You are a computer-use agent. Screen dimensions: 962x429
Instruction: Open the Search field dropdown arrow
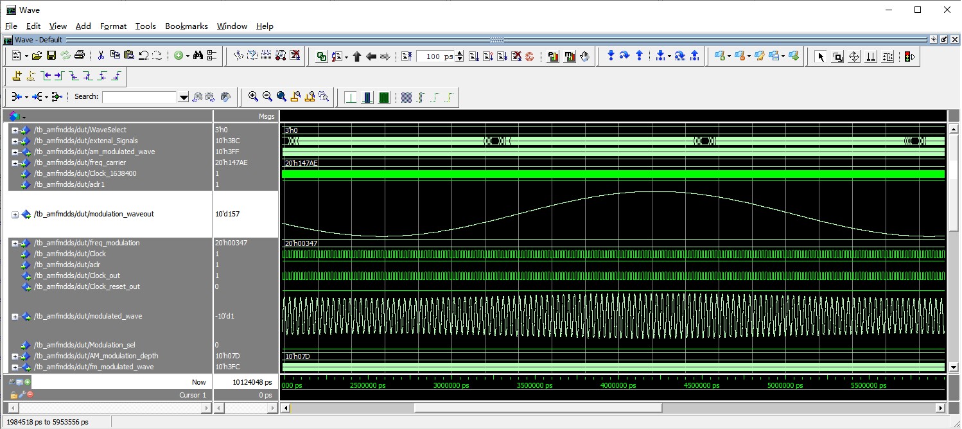pyautogui.click(x=184, y=97)
